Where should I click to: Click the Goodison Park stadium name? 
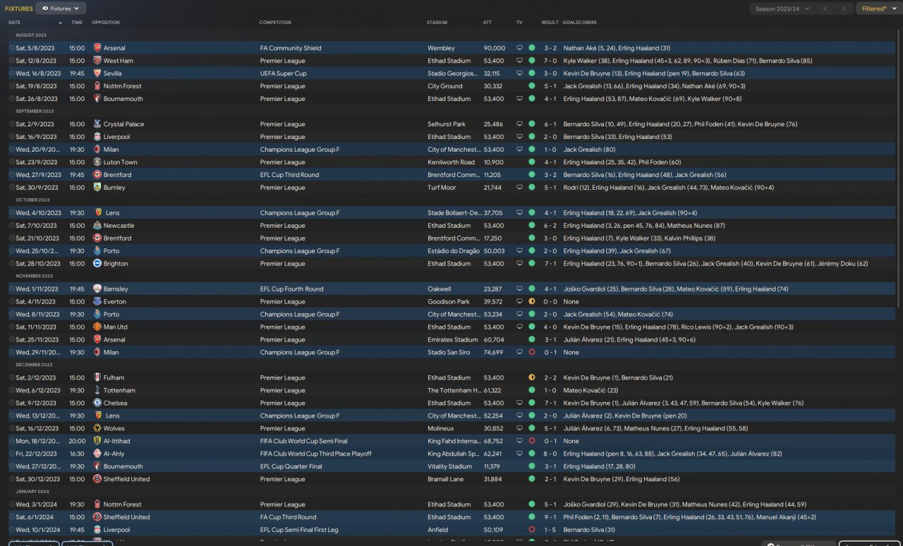[x=449, y=302]
